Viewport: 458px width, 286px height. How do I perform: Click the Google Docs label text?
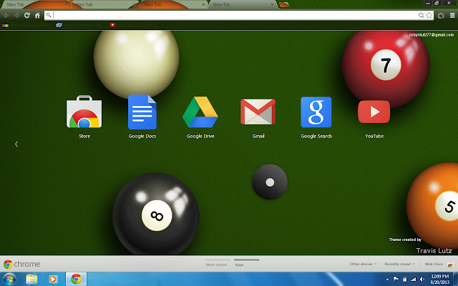142,137
